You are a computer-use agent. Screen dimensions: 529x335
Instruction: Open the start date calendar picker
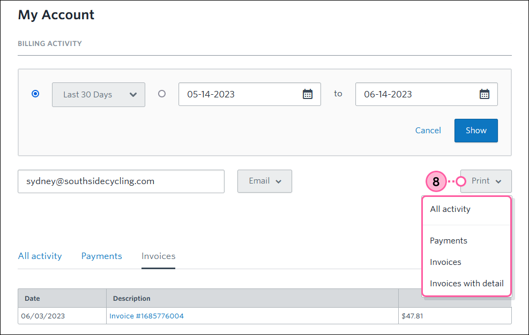click(307, 94)
